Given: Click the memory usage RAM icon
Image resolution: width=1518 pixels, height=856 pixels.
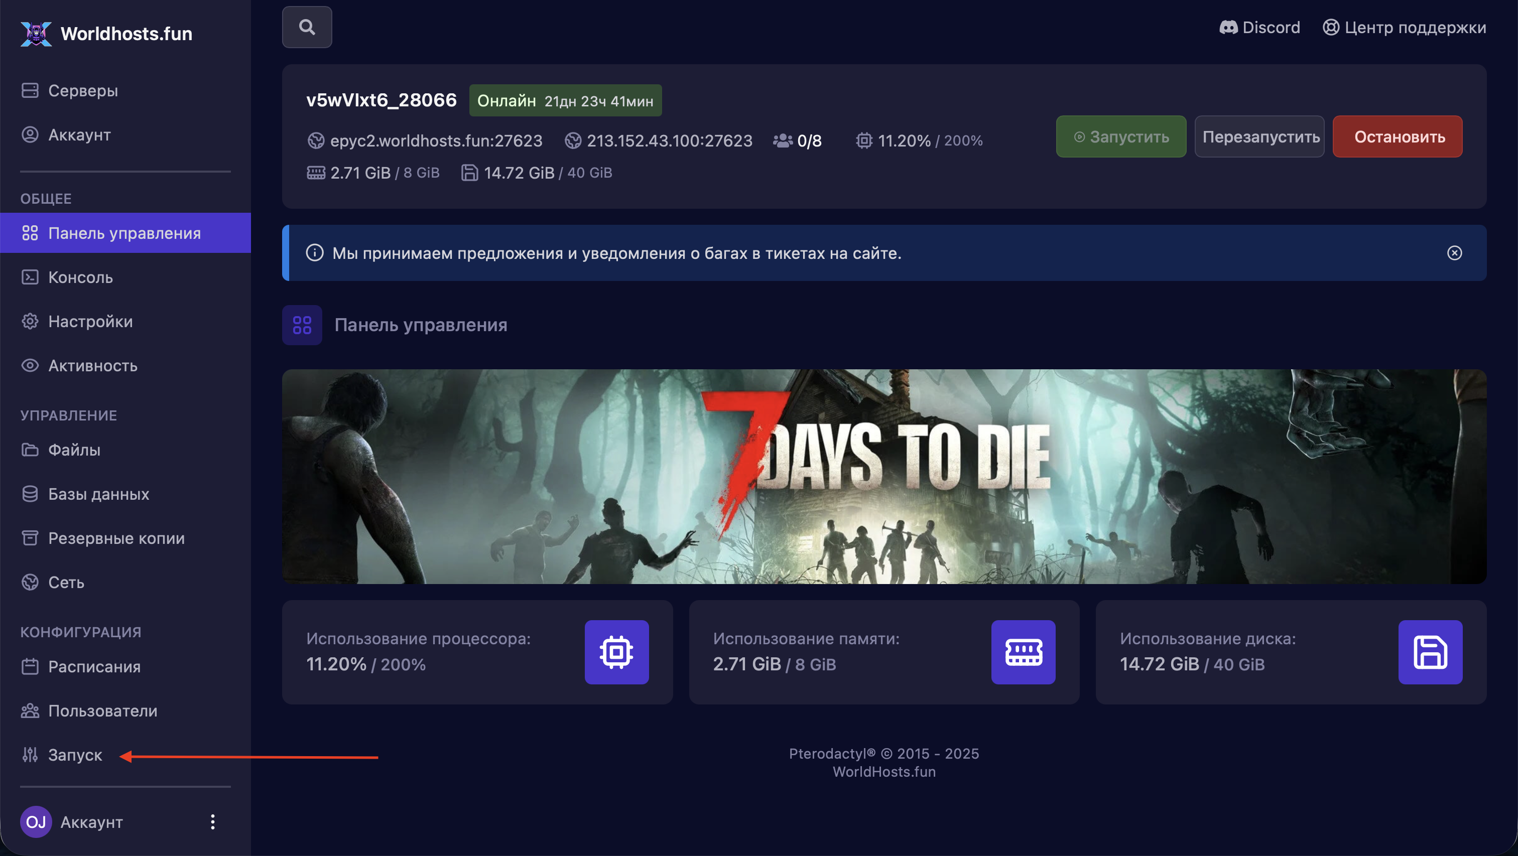Looking at the screenshot, I should [1023, 652].
